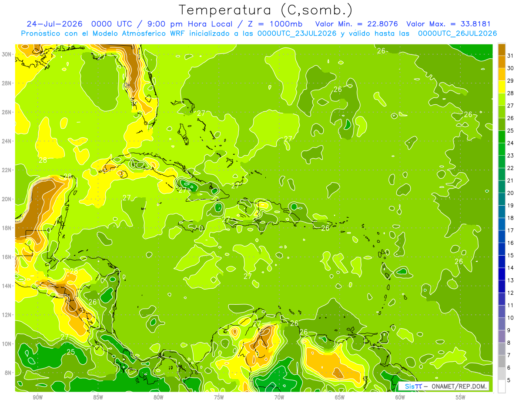The width and height of the screenshot is (522, 403).
Task: Click the '75W' longitude axis label
Action: (x=219, y=397)
